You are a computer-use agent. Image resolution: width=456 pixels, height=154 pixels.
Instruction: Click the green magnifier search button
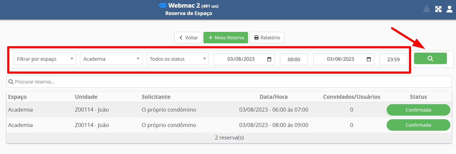430,59
